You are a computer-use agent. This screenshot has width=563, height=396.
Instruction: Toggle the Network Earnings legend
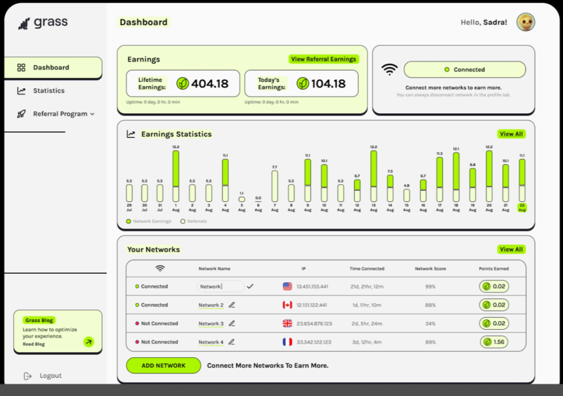coord(129,221)
